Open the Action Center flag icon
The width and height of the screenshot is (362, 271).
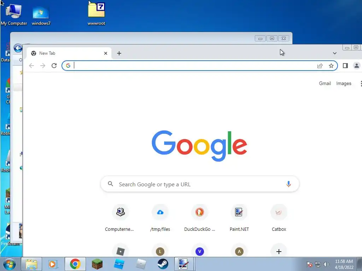(x=309, y=264)
